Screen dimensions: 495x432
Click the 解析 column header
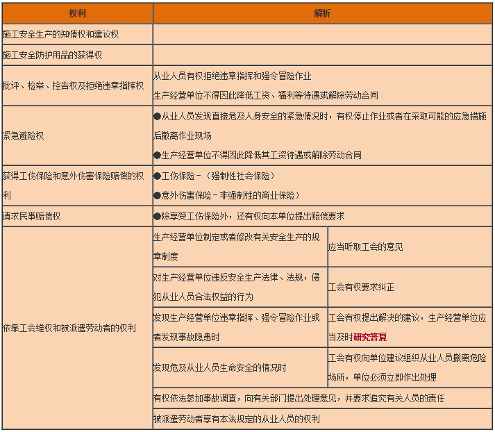pos(322,14)
